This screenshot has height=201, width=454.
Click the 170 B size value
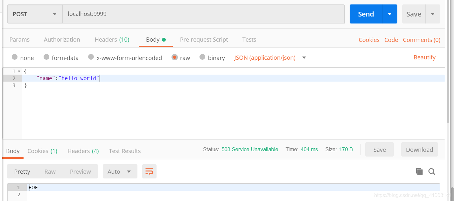[x=346, y=149]
